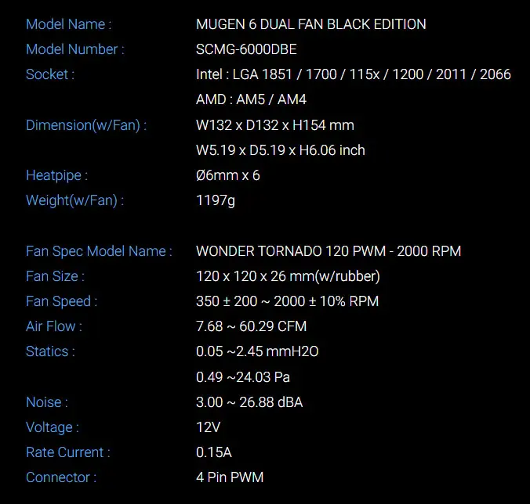
Task: Click the 'Air Flow :' label
Action: pyautogui.click(x=54, y=326)
